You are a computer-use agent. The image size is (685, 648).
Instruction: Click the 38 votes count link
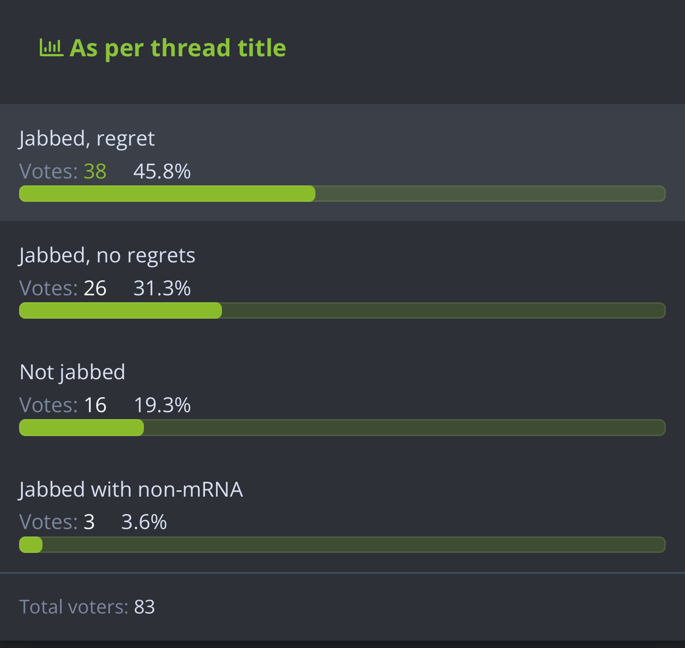pyautogui.click(x=95, y=172)
